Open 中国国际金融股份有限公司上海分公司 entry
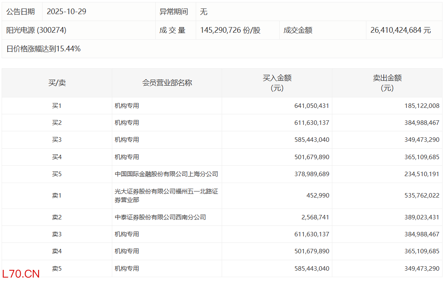 click(166, 174)
